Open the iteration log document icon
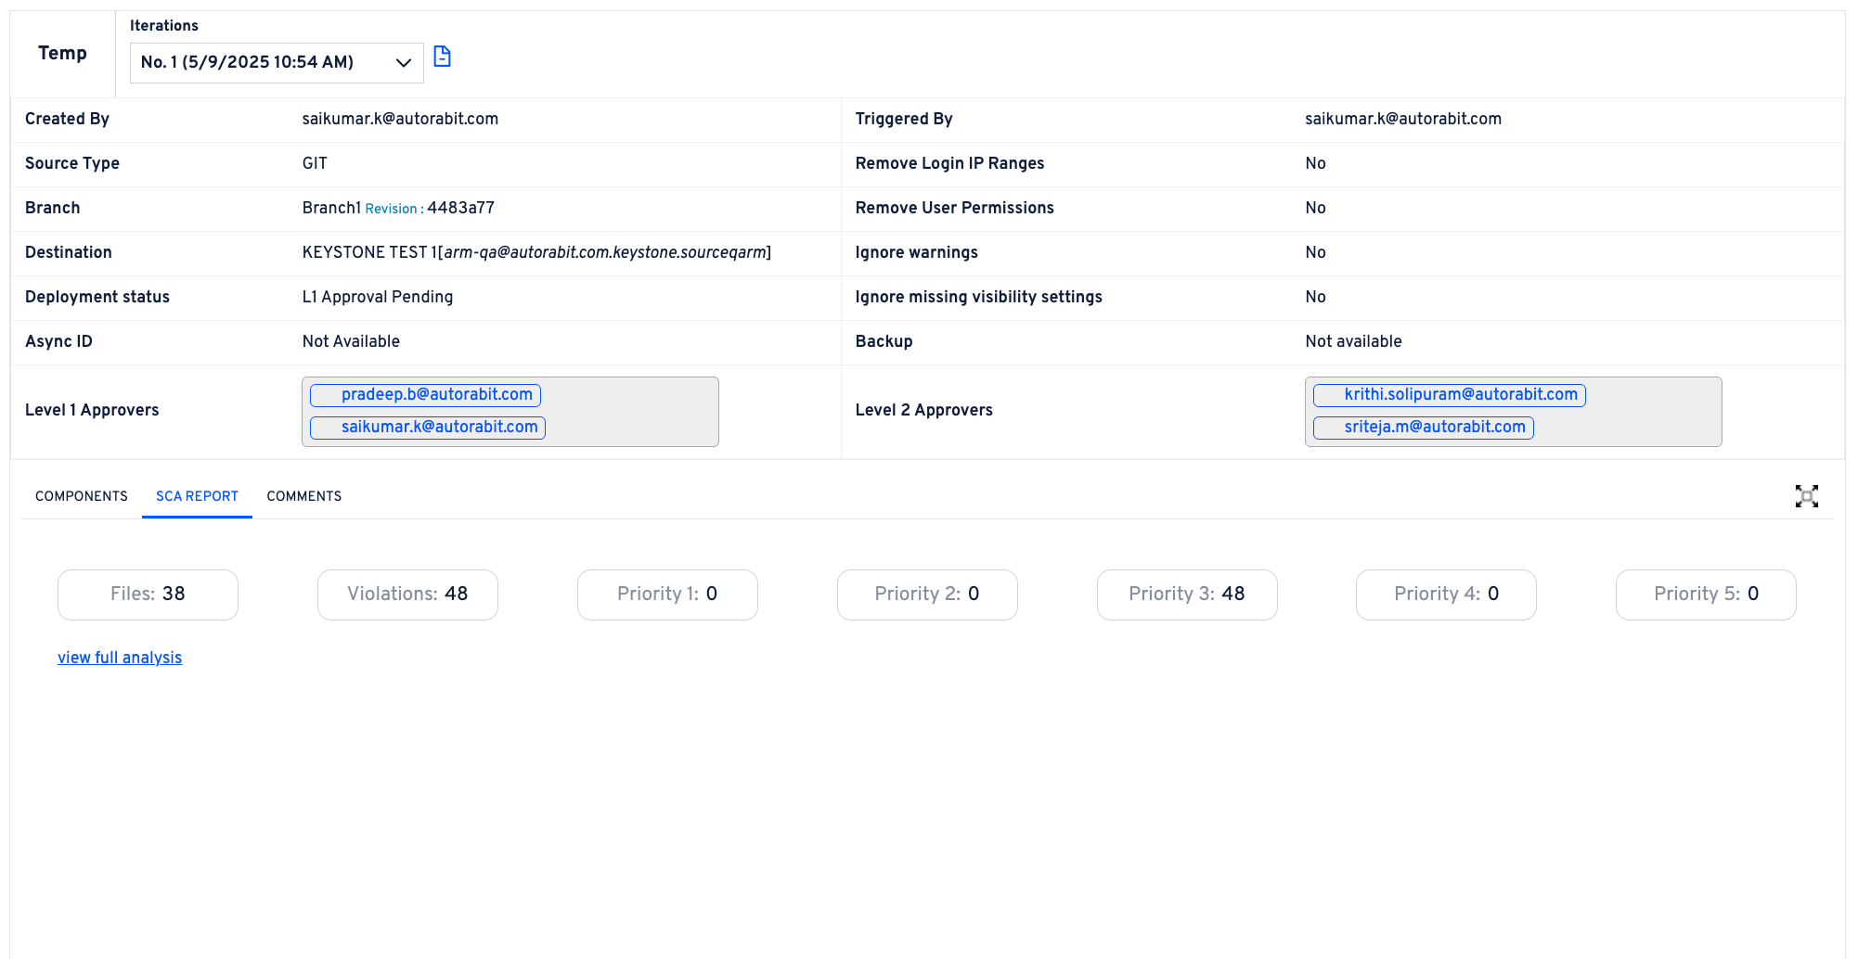 pyautogui.click(x=443, y=57)
